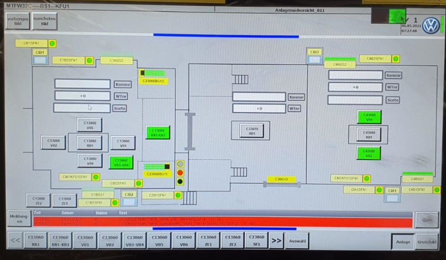Screen dimensions: 446x260
Task: Click the C1B2 sensor icon
Action: pos(129,202)
